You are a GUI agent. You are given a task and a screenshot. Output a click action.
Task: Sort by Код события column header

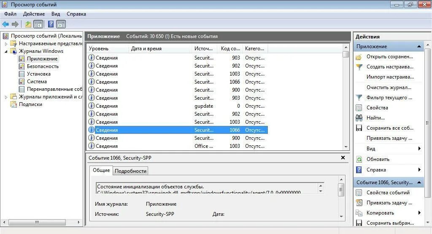230,49
